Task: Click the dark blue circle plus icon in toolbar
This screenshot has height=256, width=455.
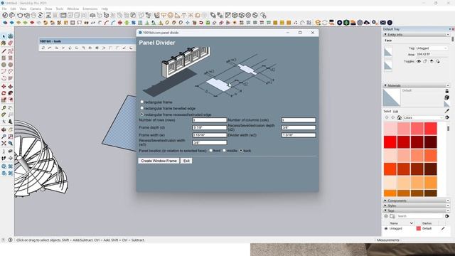Action: 340,22
